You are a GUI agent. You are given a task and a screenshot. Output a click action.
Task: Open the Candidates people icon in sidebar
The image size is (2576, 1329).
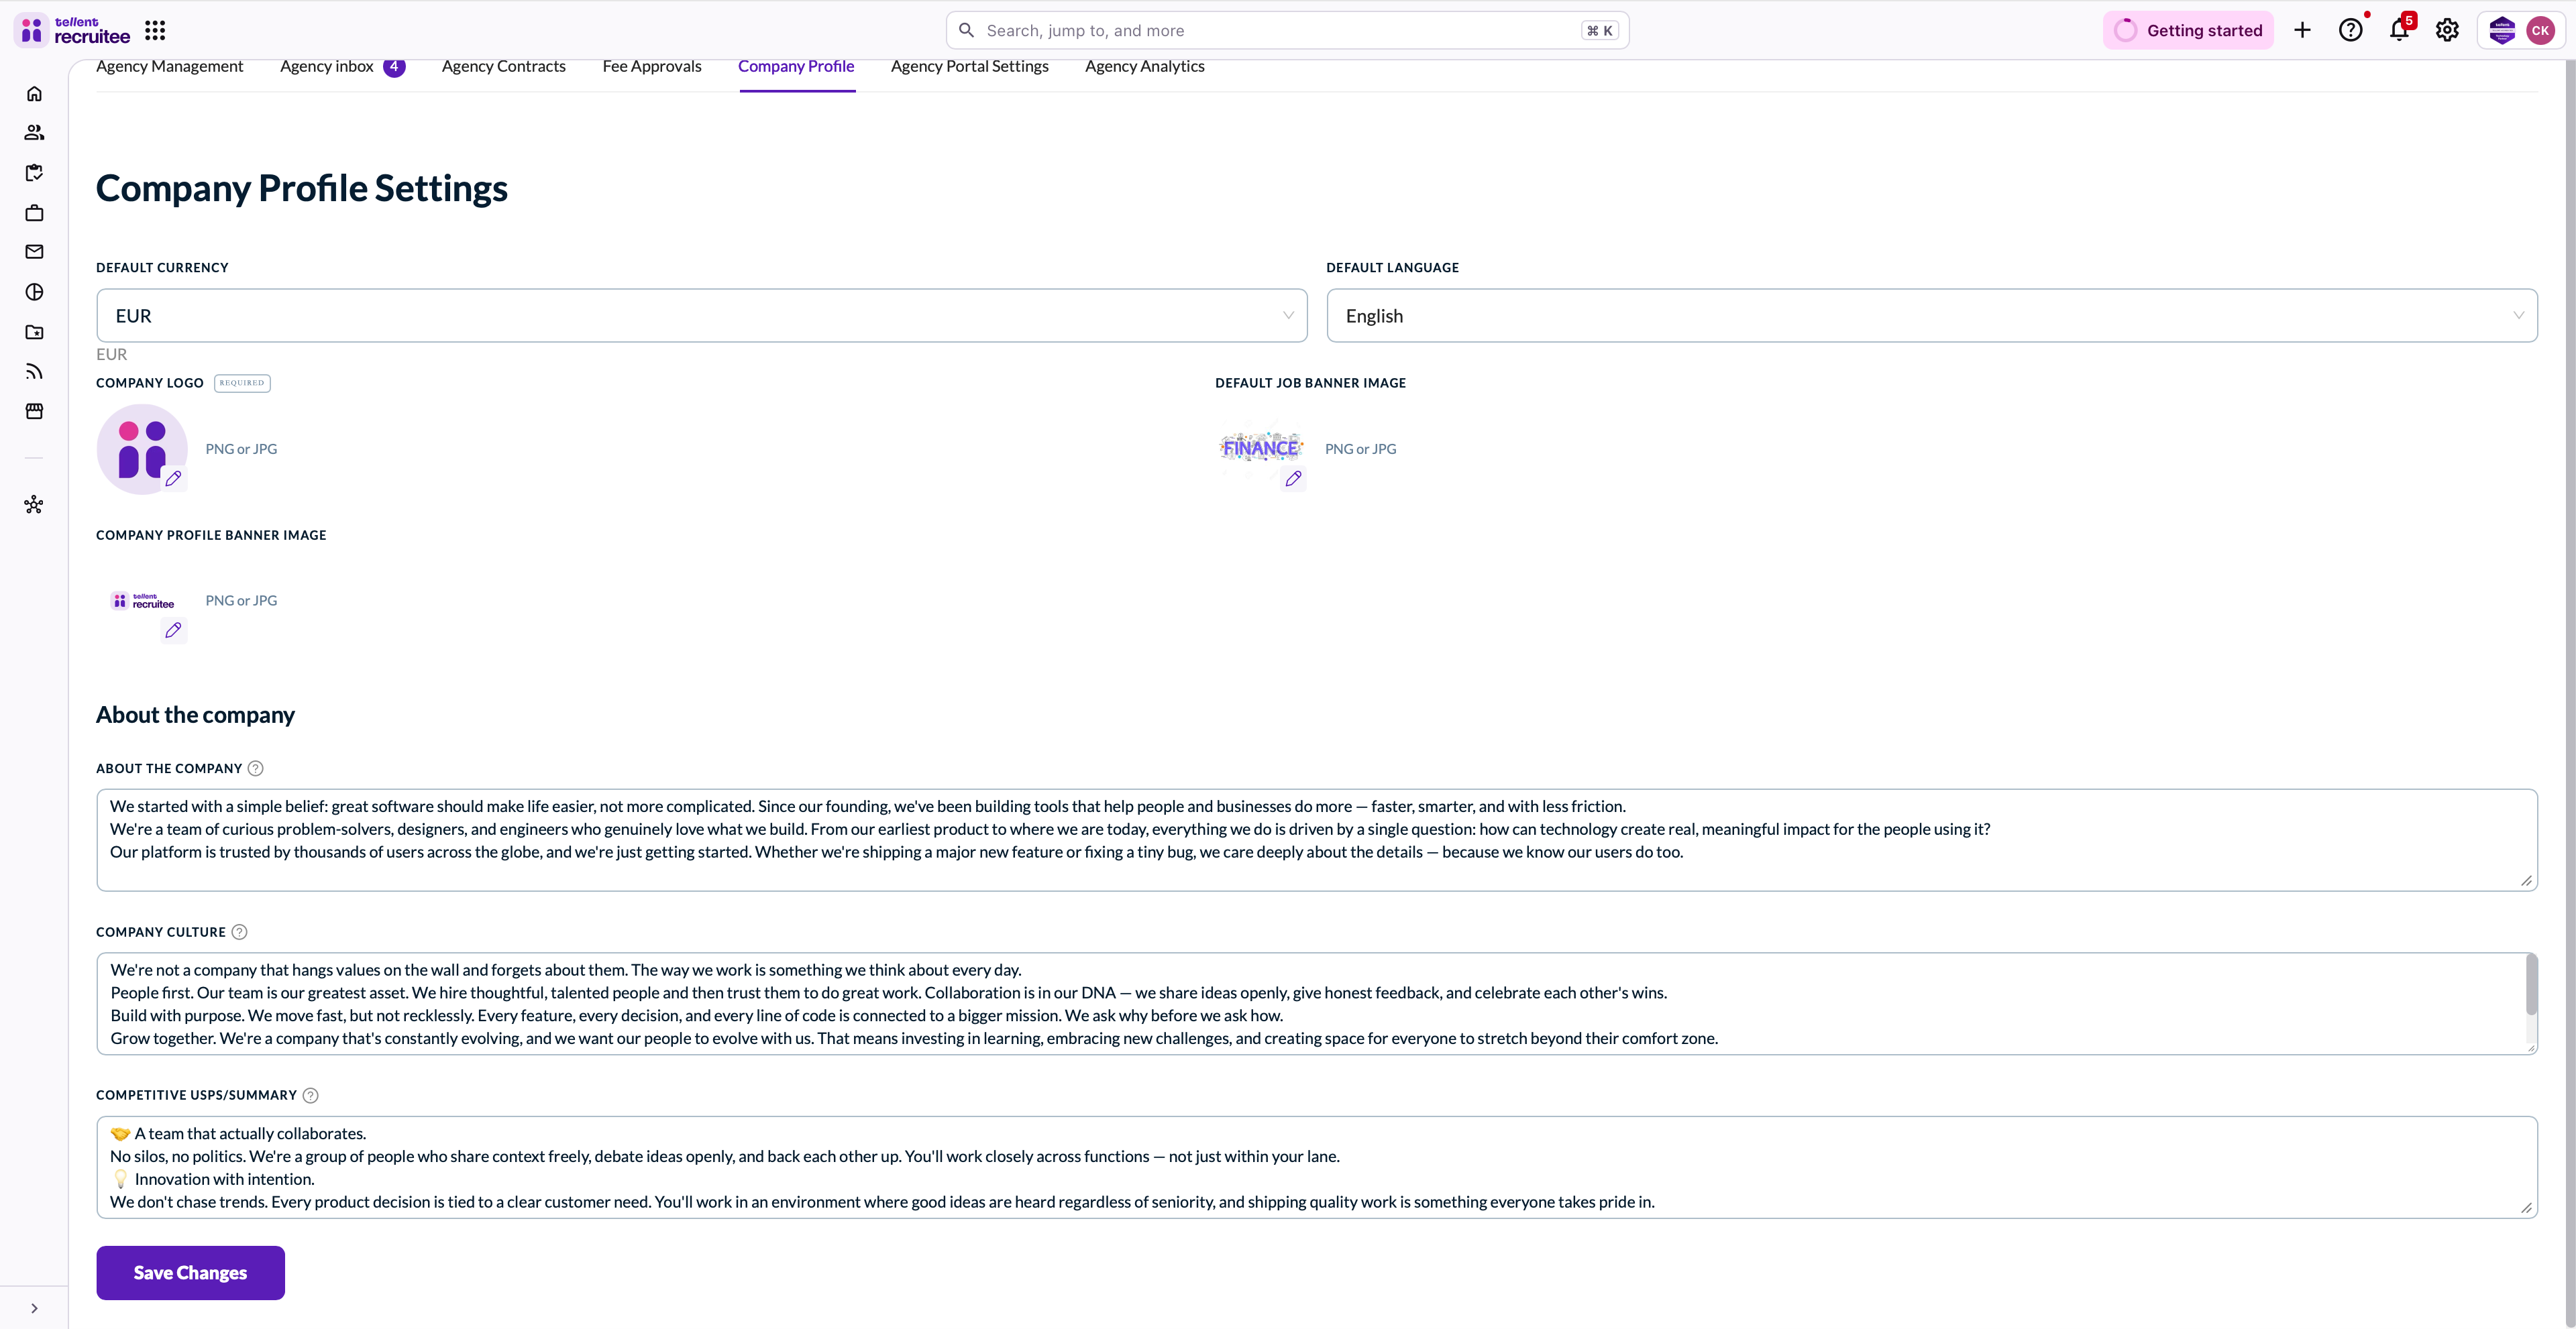(34, 132)
